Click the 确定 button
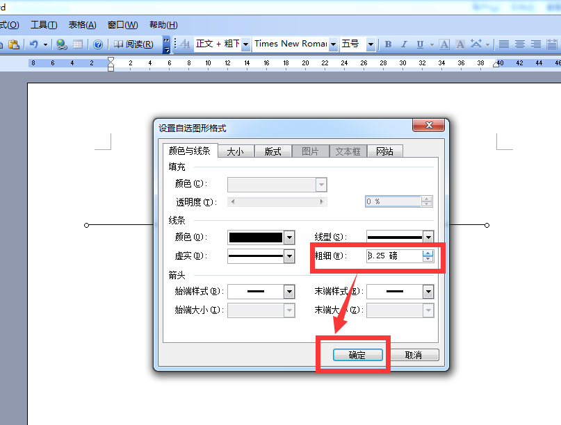 click(x=358, y=355)
